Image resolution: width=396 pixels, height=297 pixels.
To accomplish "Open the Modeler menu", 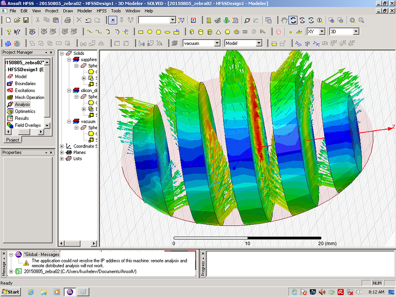I will coord(85,10).
